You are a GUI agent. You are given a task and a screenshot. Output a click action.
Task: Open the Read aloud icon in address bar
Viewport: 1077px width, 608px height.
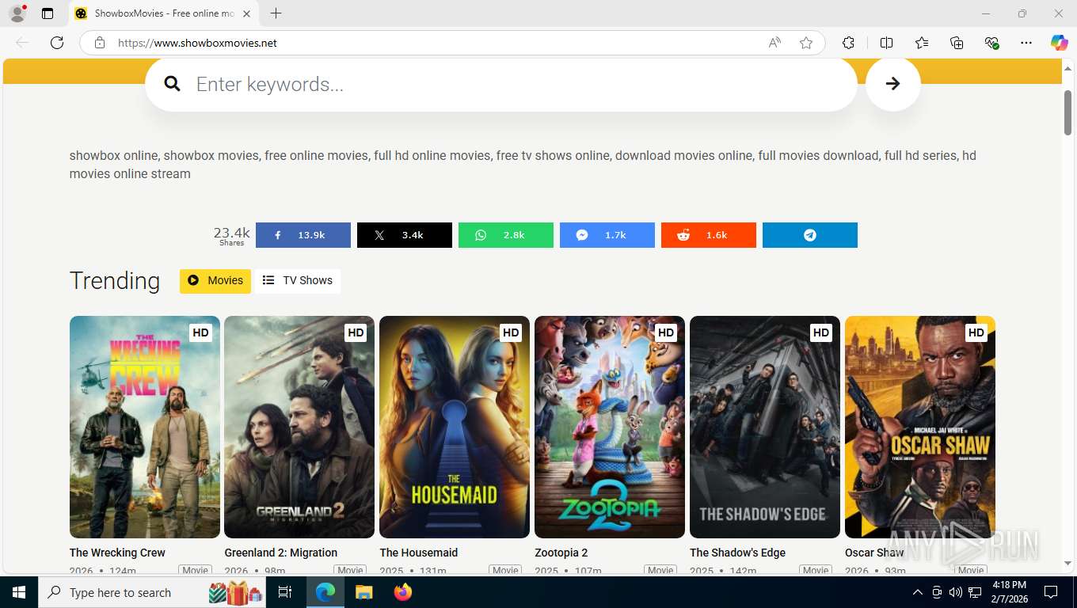pyautogui.click(x=774, y=43)
